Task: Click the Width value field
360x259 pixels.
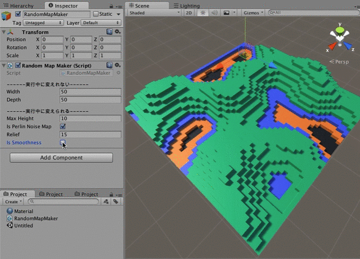Action: [x=90, y=92]
